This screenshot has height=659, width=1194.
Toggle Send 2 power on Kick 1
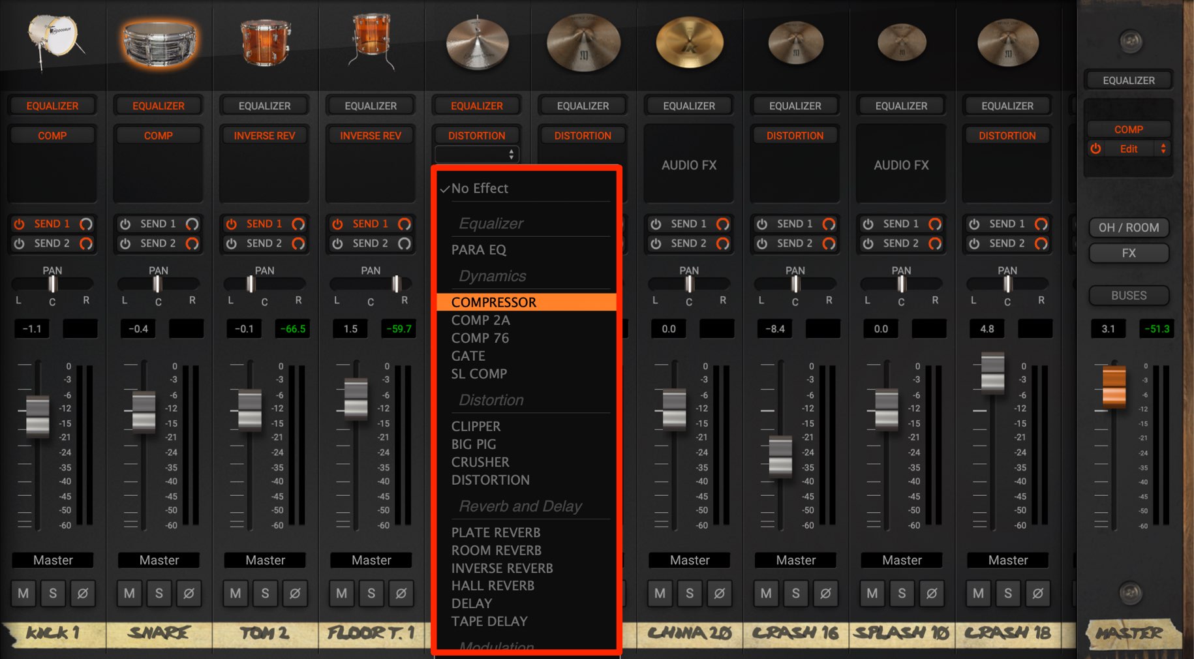pyautogui.click(x=20, y=243)
